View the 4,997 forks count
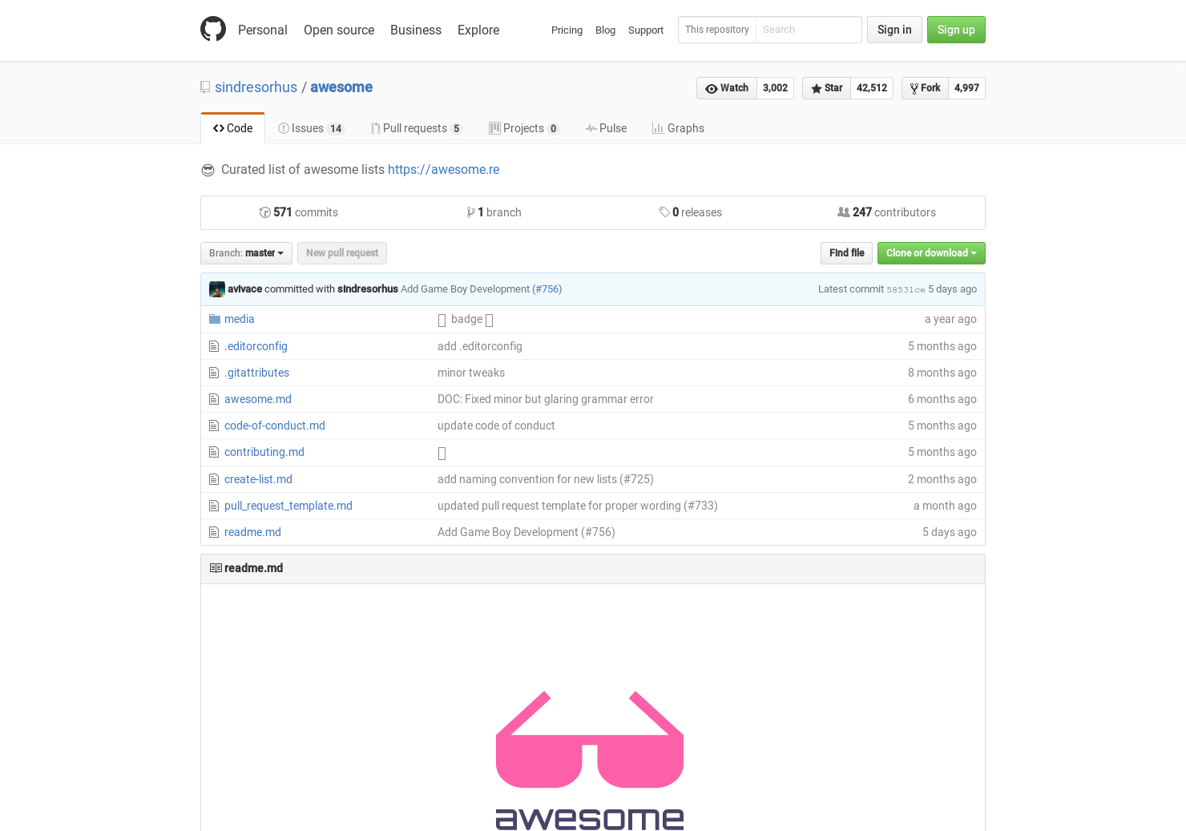The height and width of the screenshot is (831, 1186). point(966,88)
